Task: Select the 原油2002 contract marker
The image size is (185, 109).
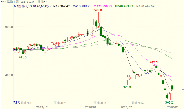Action: [60, 103]
